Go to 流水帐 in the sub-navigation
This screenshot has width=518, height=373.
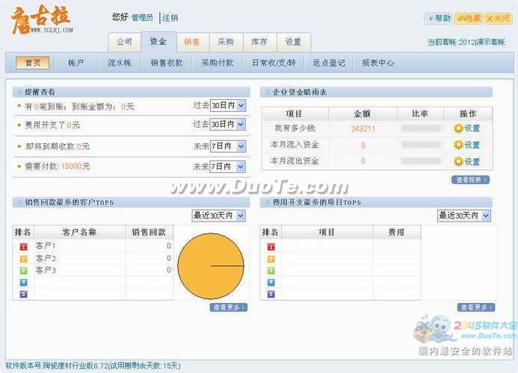click(119, 63)
